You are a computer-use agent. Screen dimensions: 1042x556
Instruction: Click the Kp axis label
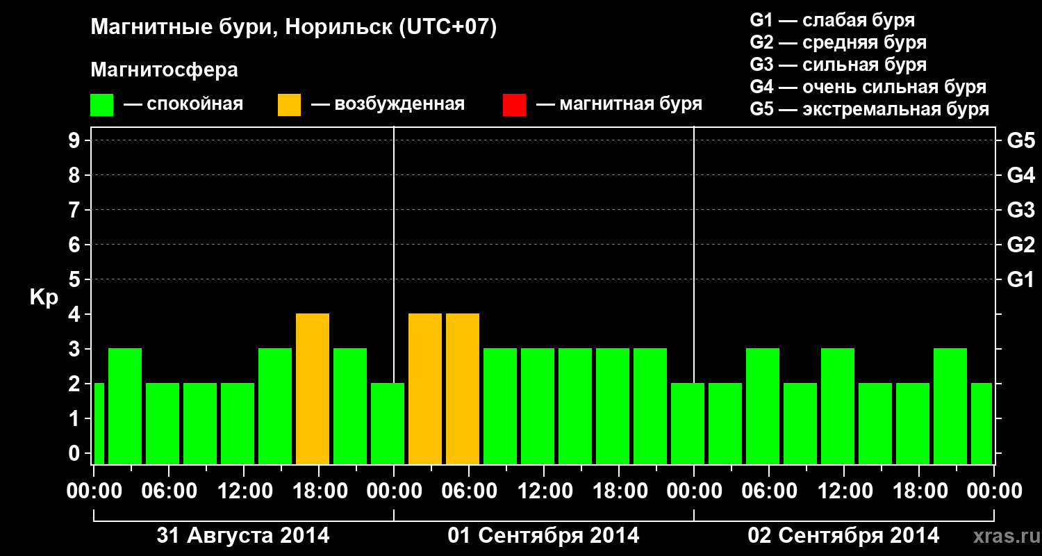44,297
